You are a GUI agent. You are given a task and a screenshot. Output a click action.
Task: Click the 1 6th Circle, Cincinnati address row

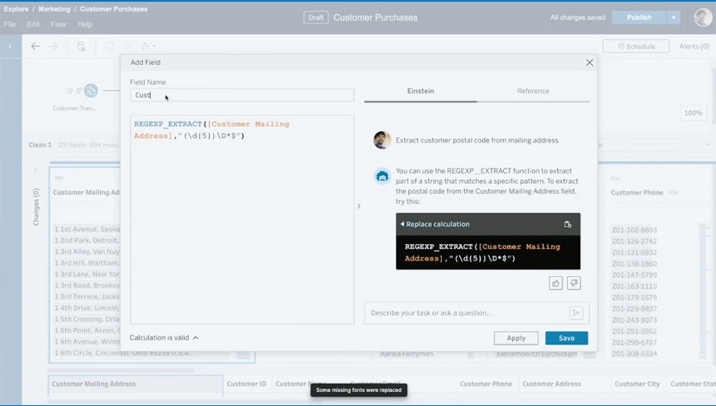tap(122, 353)
